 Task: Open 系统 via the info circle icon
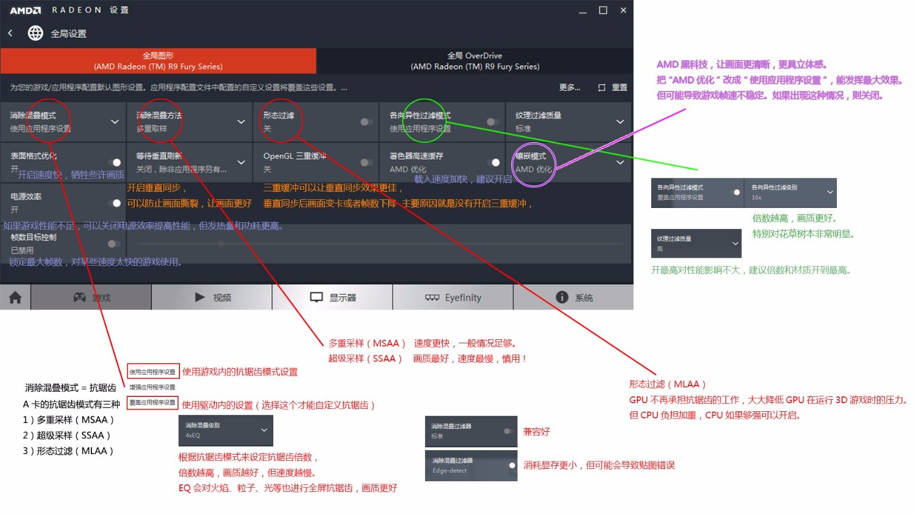tap(575, 297)
